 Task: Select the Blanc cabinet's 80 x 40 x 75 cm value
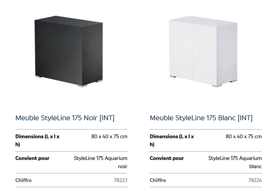click(x=244, y=136)
